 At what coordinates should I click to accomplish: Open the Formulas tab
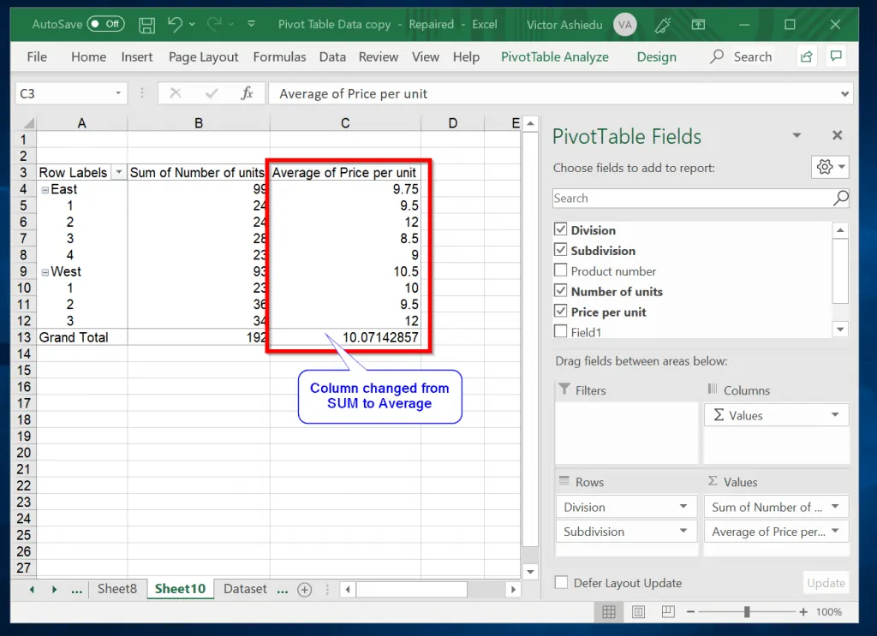pos(280,57)
